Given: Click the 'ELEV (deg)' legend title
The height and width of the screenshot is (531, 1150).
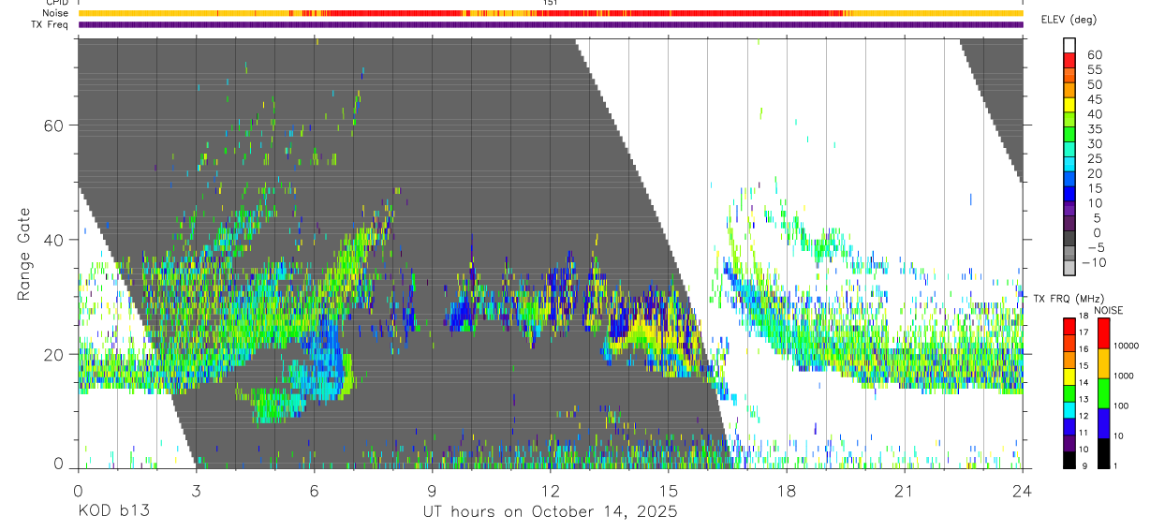Looking at the screenshot, I should pos(1069,20).
